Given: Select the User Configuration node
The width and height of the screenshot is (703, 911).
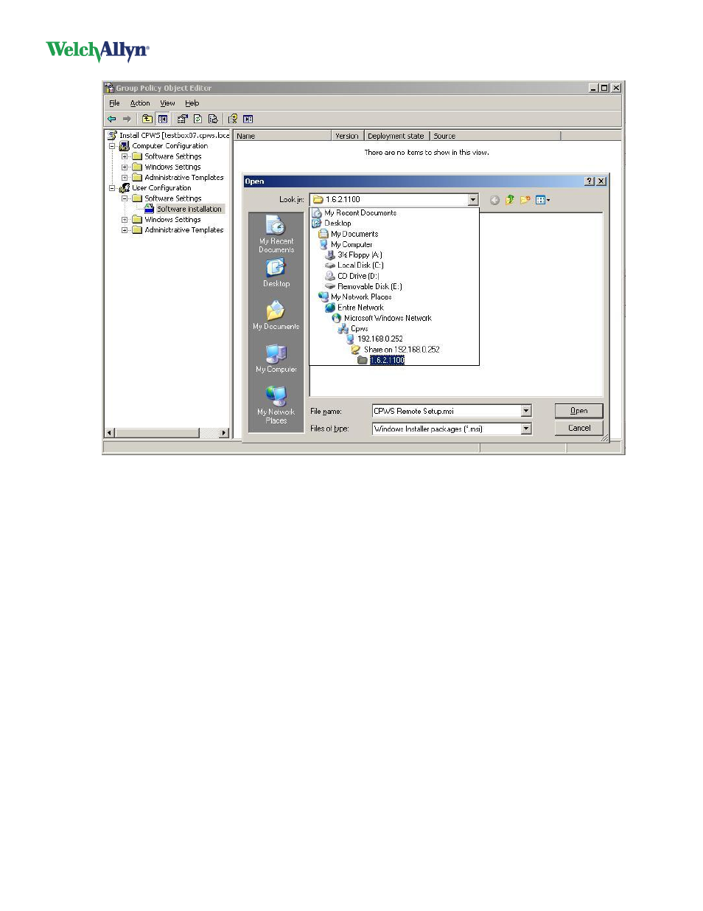Looking at the screenshot, I should [161, 188].
